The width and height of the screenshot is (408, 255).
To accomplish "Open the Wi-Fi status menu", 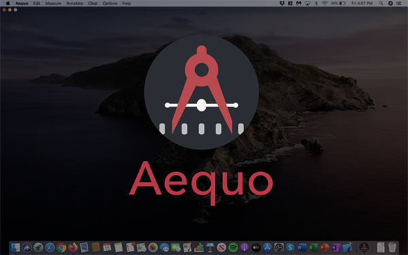I will (324, 3).
